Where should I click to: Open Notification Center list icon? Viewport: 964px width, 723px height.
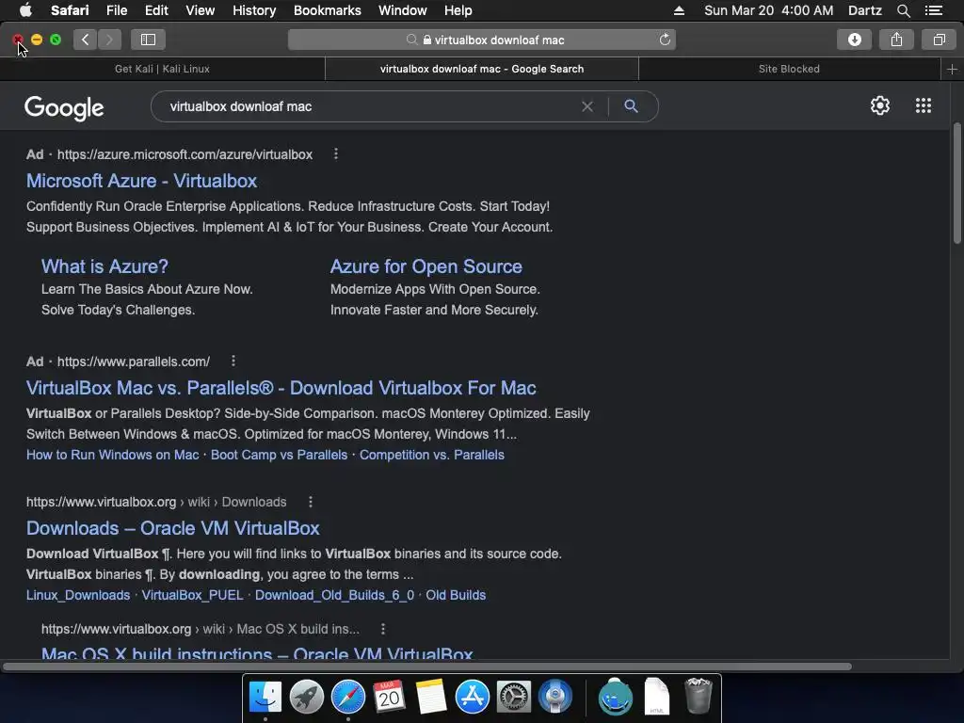click(934, 10)
